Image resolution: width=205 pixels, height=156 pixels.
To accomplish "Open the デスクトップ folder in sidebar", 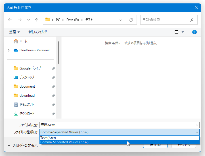I will 27,77.
